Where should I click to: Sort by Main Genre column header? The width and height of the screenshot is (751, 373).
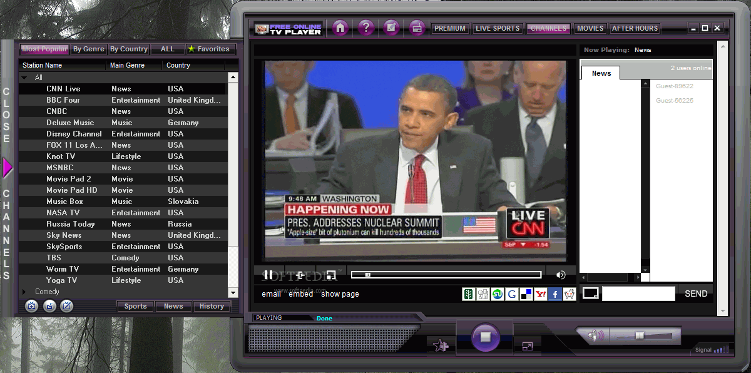pyautogui.click(x=135, y=65)
